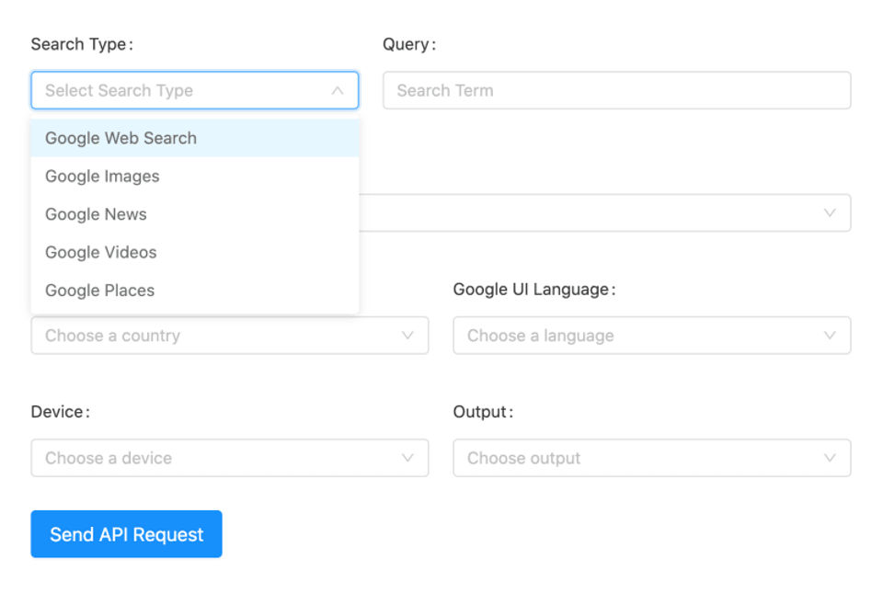Click the chevron arrow in output selector
Image resolution: width=883 pixels, height=594 pixels.
(830, 458)
